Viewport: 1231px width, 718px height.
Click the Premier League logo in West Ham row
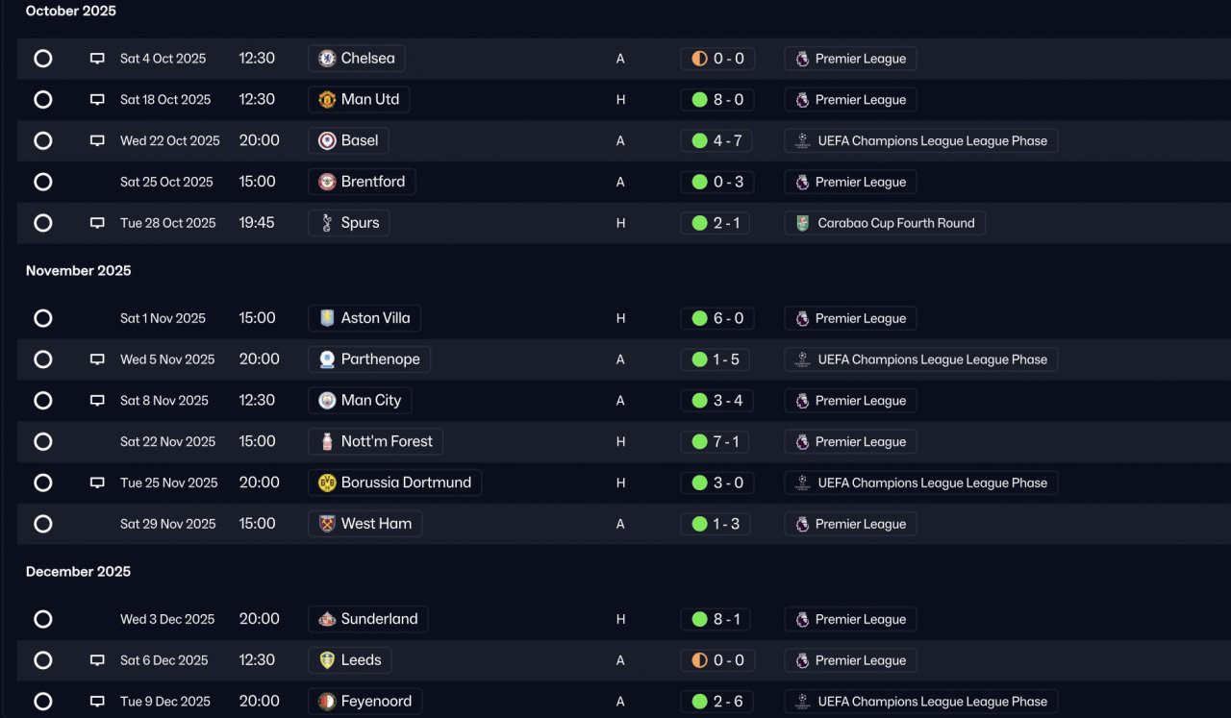802,524
